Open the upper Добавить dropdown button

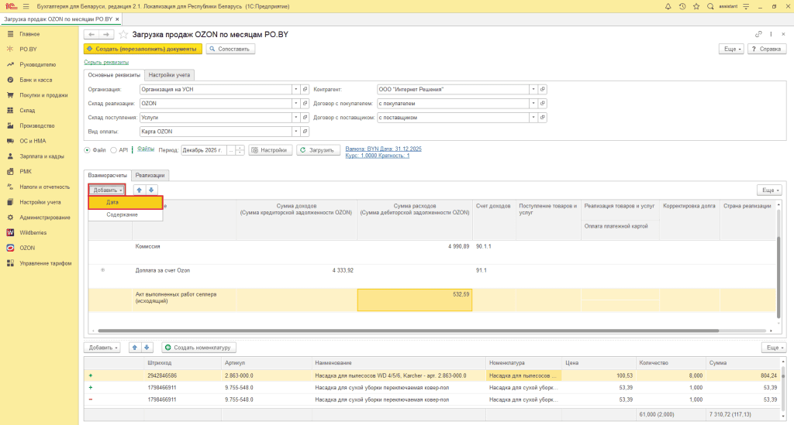(107, 190)
